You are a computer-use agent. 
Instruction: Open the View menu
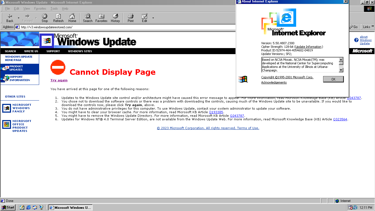point(26,9)
